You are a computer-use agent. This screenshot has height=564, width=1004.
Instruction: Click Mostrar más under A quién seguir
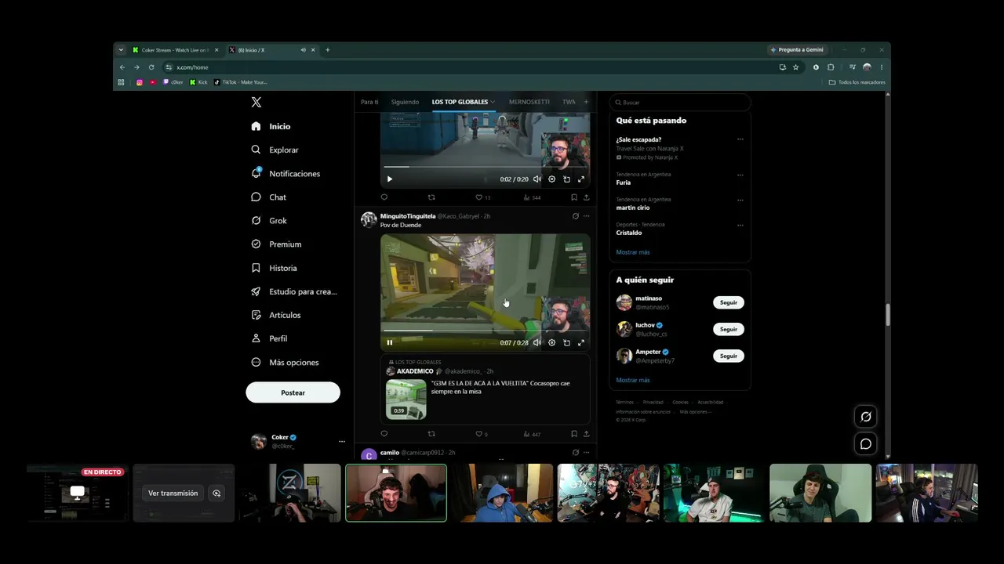(633, 380)
